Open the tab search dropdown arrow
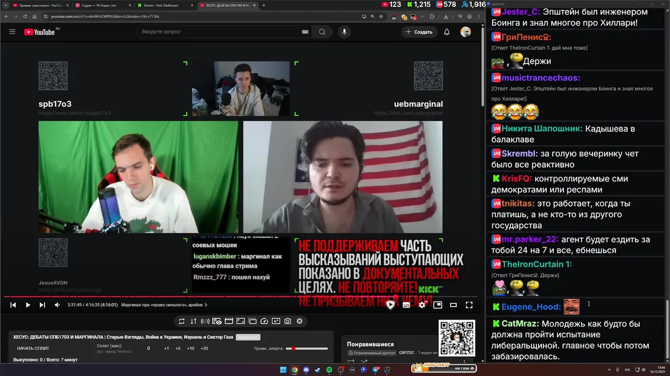670x376 pixels. 5,5
